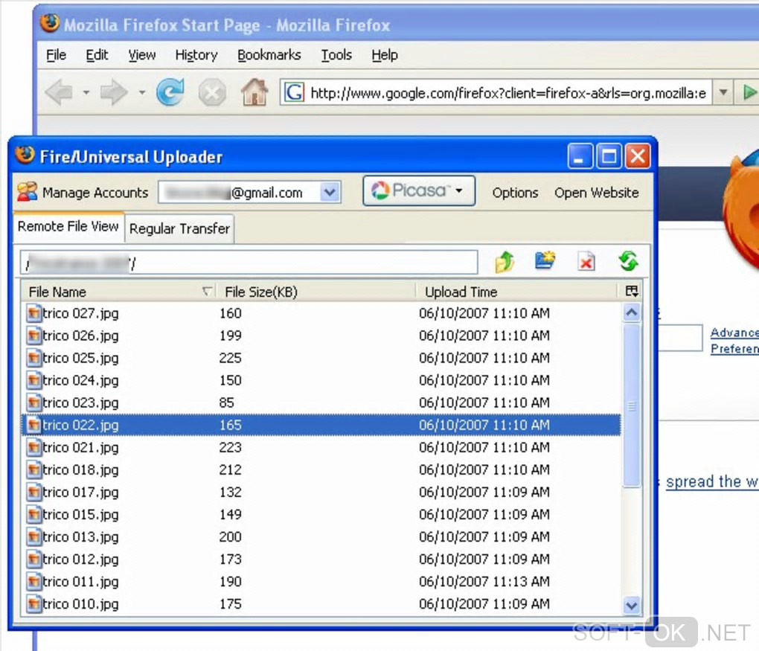759x651 pixels.
Task: Click the Preferences link on the Firefox page
Action: pyautogui.click(x=734, y=348)
